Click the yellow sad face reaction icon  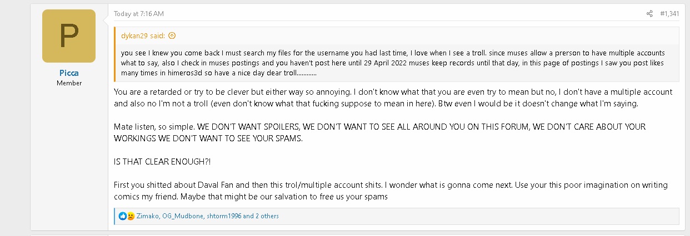pos(131,216)
